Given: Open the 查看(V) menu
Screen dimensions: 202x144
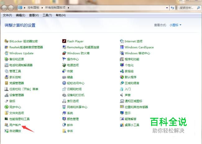Looking at the screenshot, I should coord(34,15).
